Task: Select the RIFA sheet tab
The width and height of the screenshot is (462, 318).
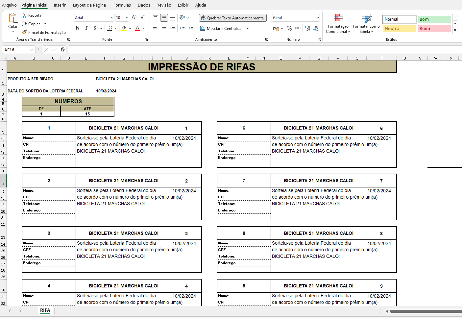Action: coord(45,310)
